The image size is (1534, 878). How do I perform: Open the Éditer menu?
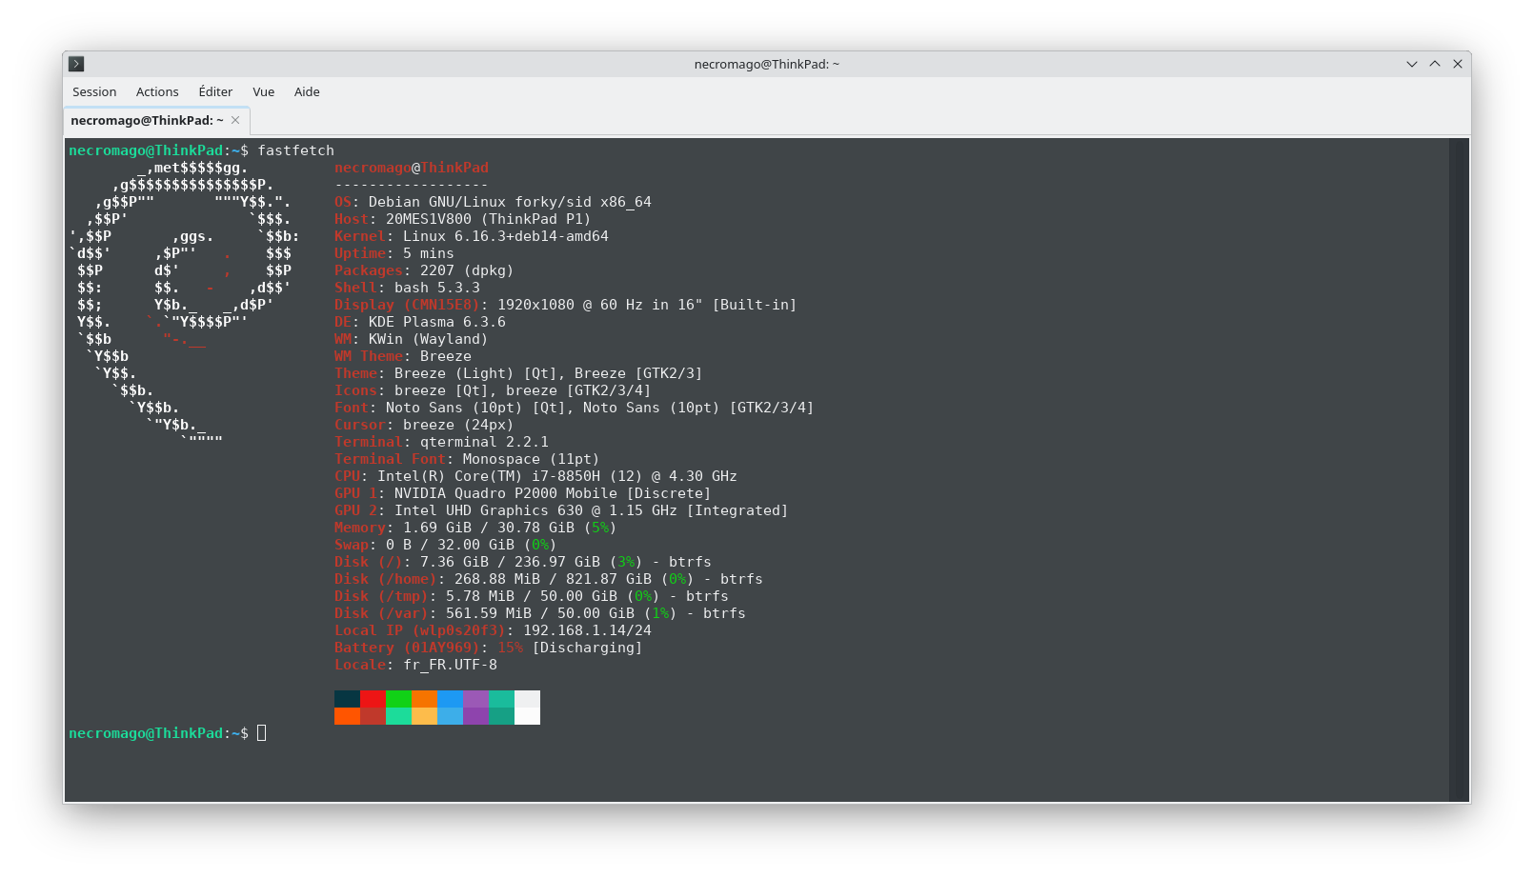(x=215, y=91)
